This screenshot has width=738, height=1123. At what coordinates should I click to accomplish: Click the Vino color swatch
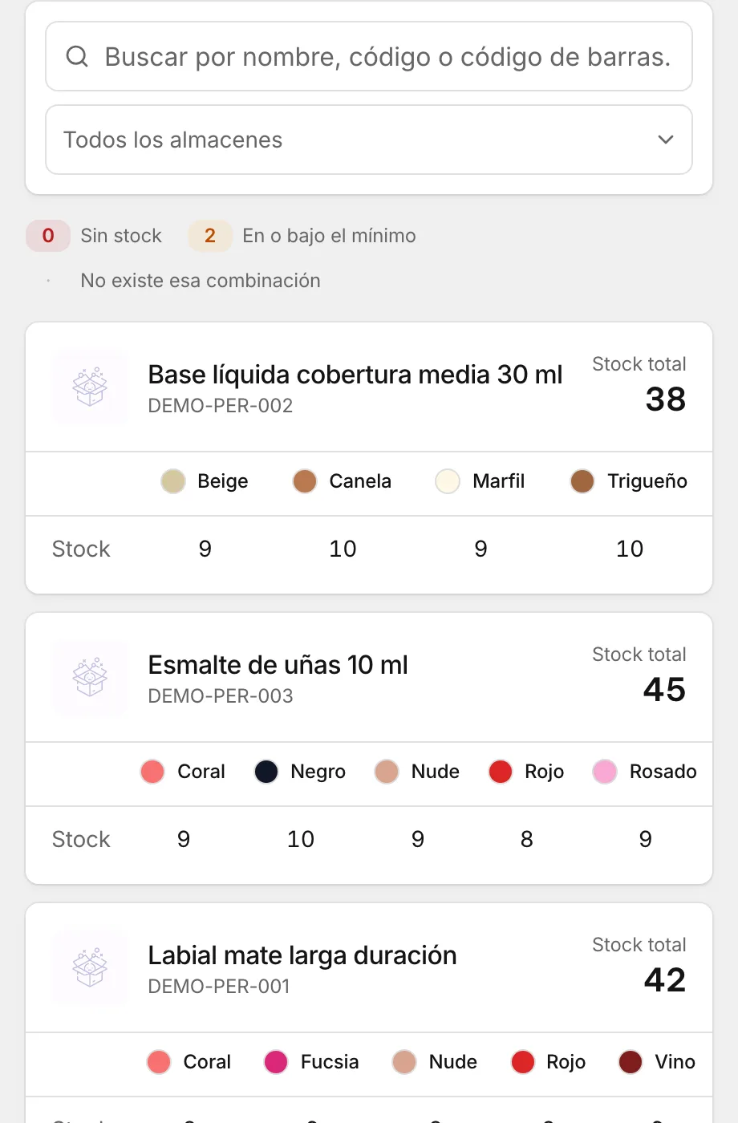631,1062
